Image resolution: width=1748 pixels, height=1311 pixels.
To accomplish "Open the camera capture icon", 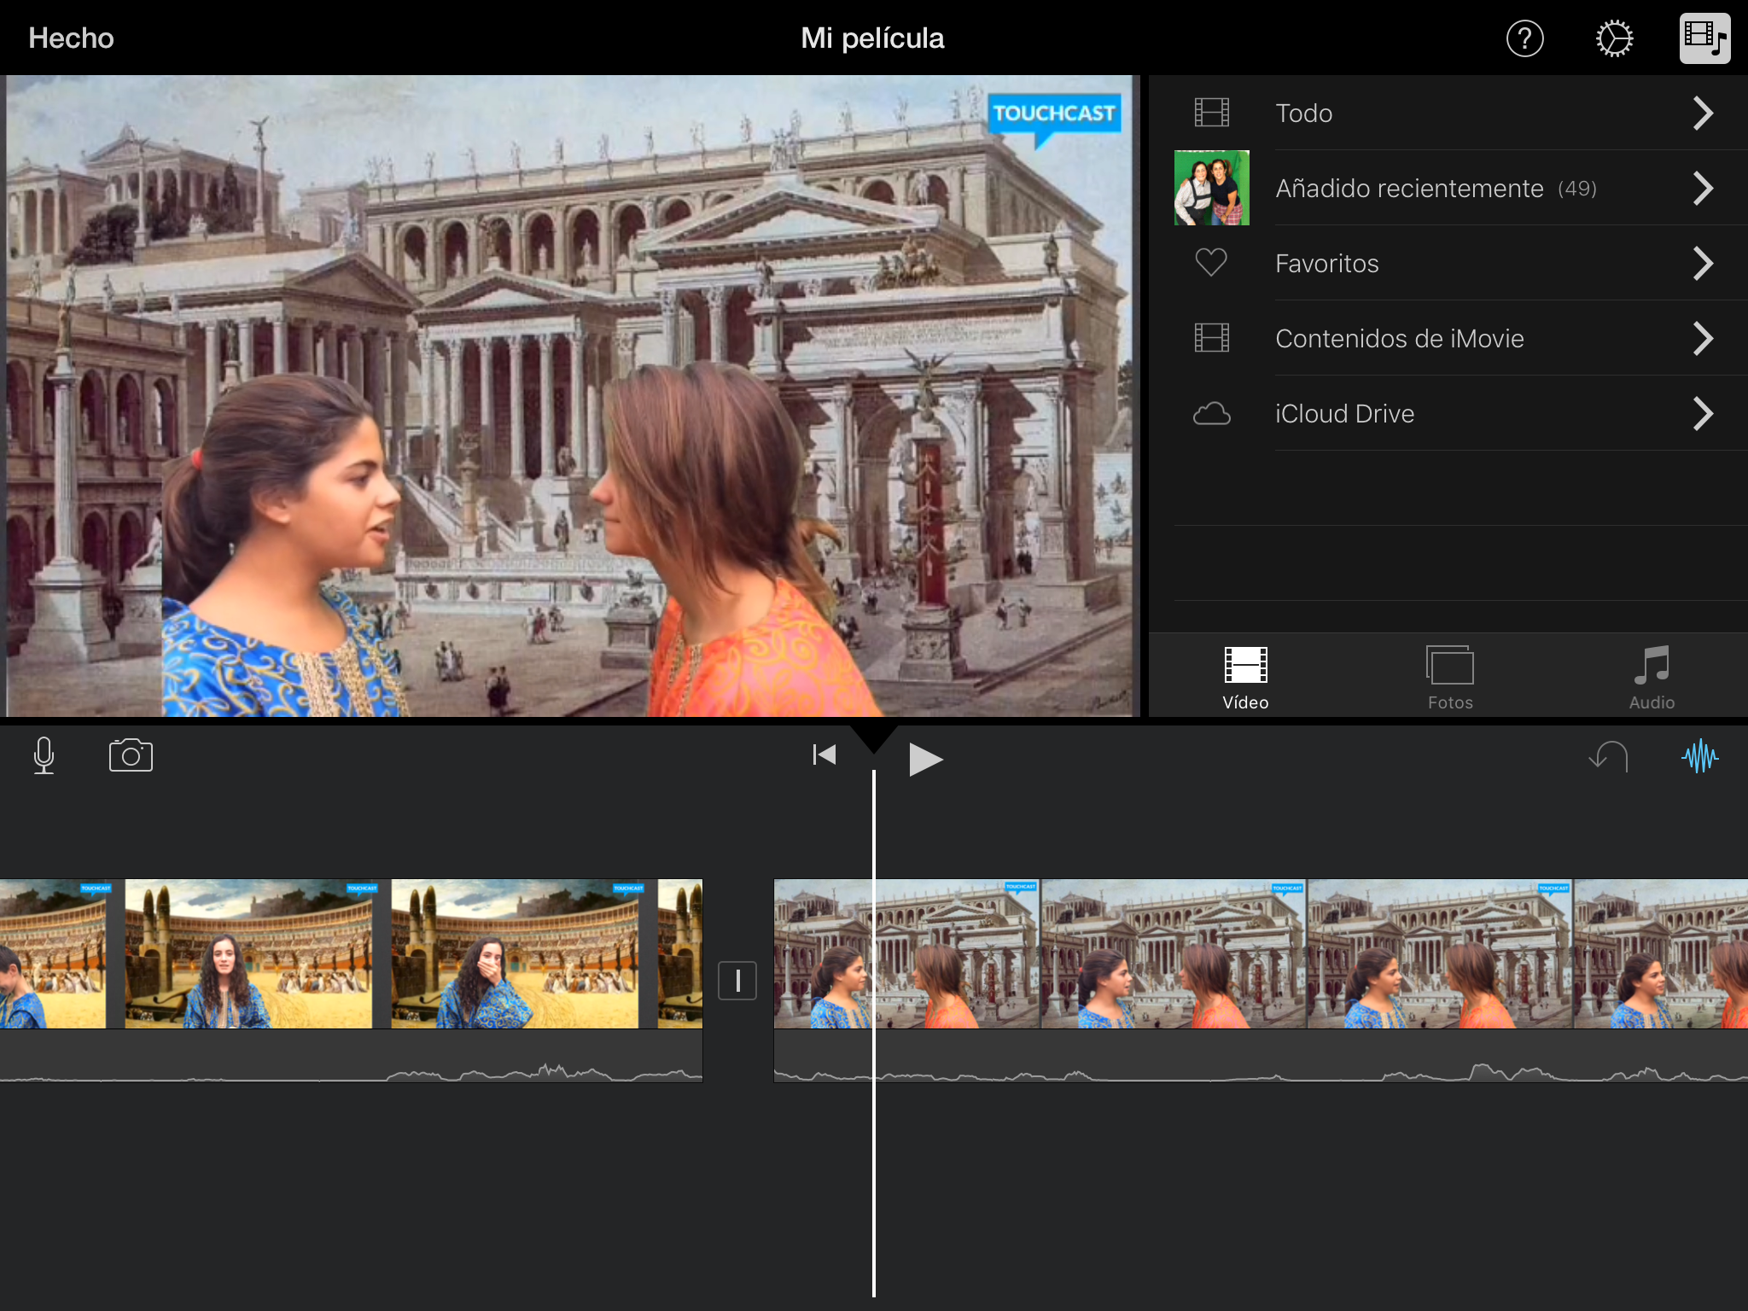I will pos(131,755).
